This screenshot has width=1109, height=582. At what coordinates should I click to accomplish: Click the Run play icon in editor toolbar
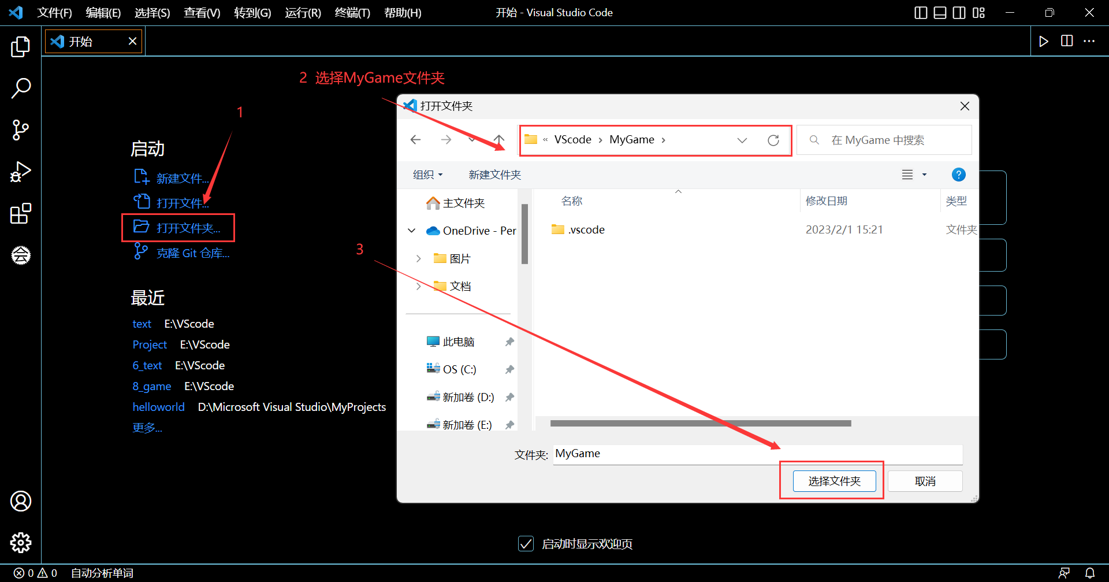point(1044,41)
